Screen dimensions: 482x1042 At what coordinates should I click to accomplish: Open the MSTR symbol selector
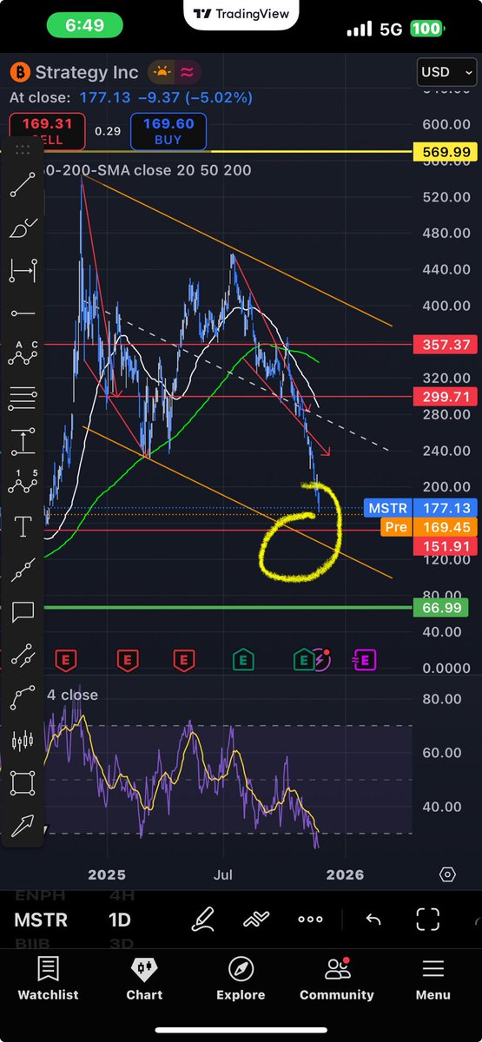[40, 920]
